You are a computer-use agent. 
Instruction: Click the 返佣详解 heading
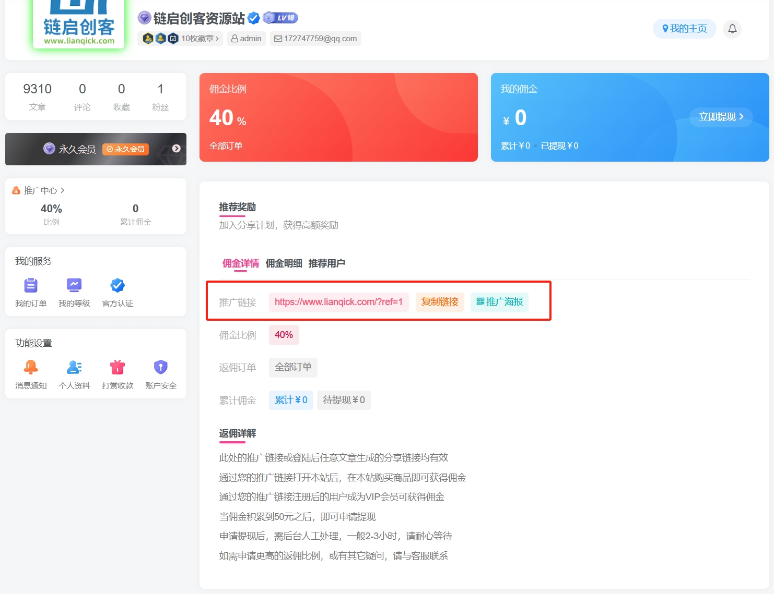tap(238, 433)
